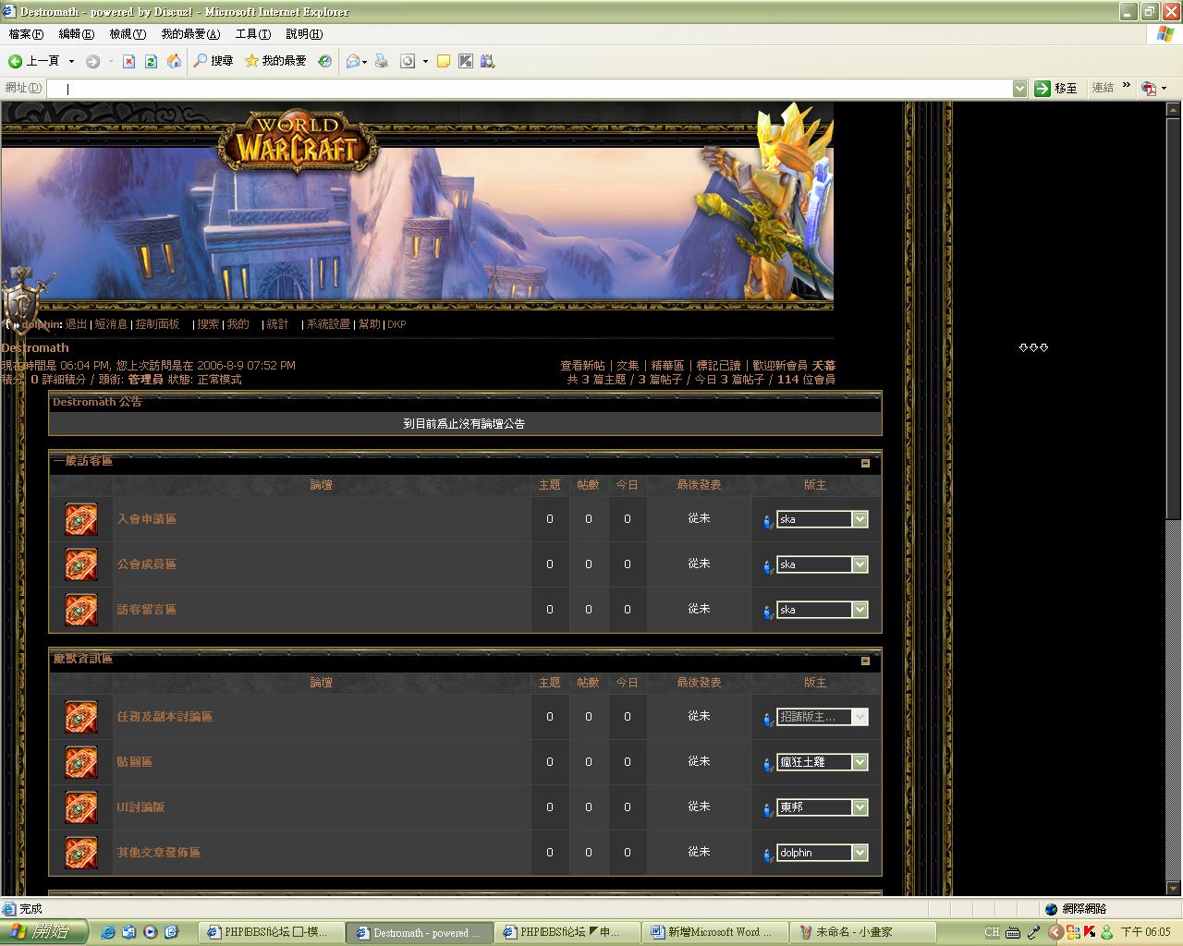The width and height of the screenshot is (1183, 946).
Task: Open the 編輯(E) menu
Action: coord(76,34)
